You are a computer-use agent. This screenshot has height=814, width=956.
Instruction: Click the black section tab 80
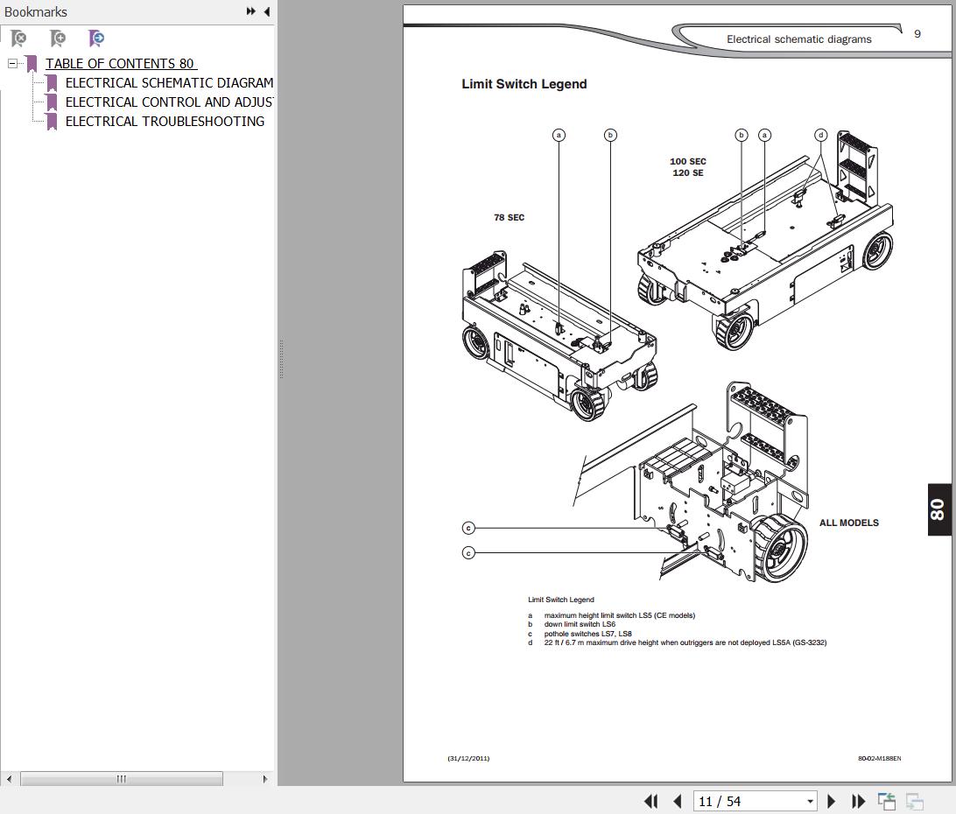[x=939, y=509]
